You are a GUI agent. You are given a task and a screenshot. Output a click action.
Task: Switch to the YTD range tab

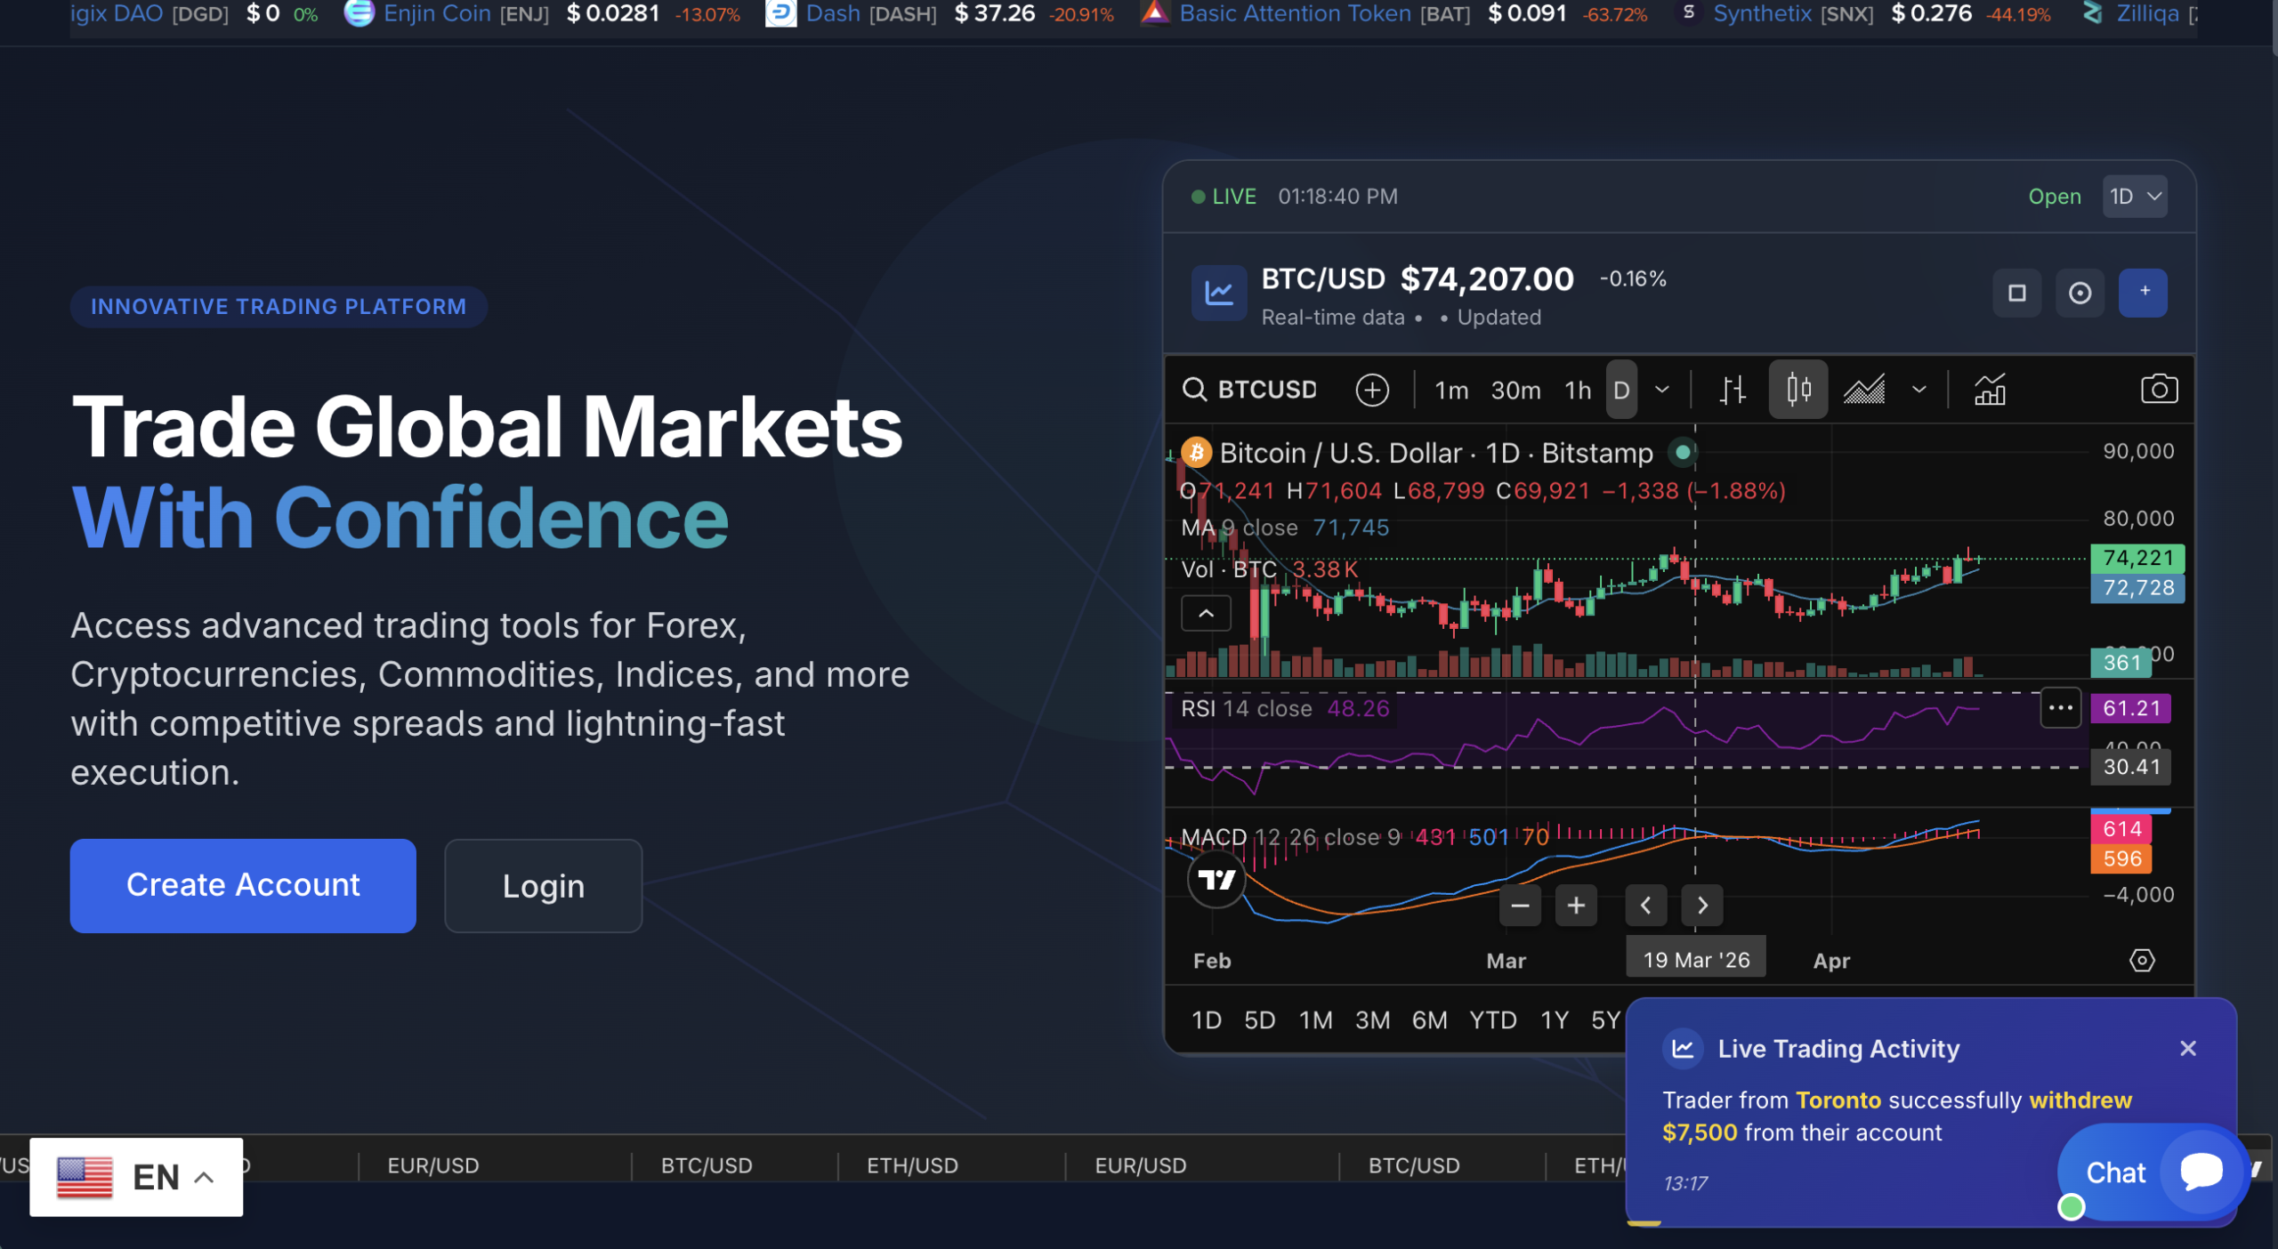click(1493, 1020)
